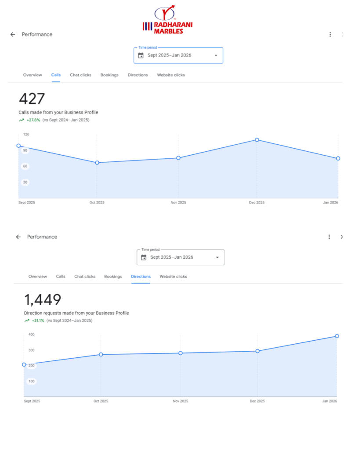
Task: Click the Oct 2025 data point on the directions chart
Action: [x=101, y=354]
